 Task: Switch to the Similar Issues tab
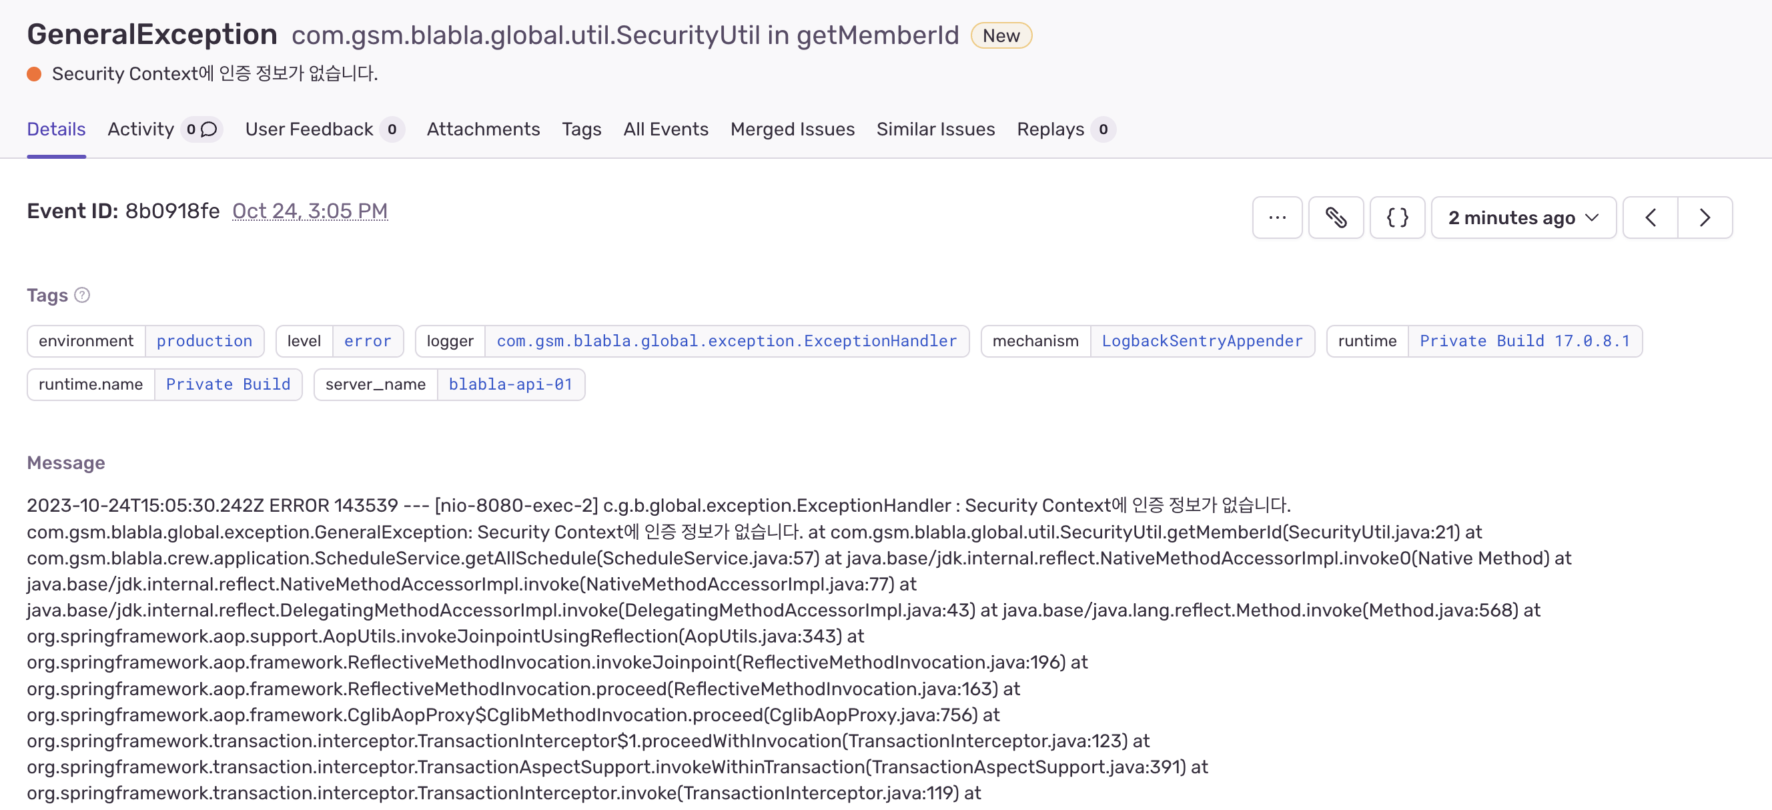(935, 129)
